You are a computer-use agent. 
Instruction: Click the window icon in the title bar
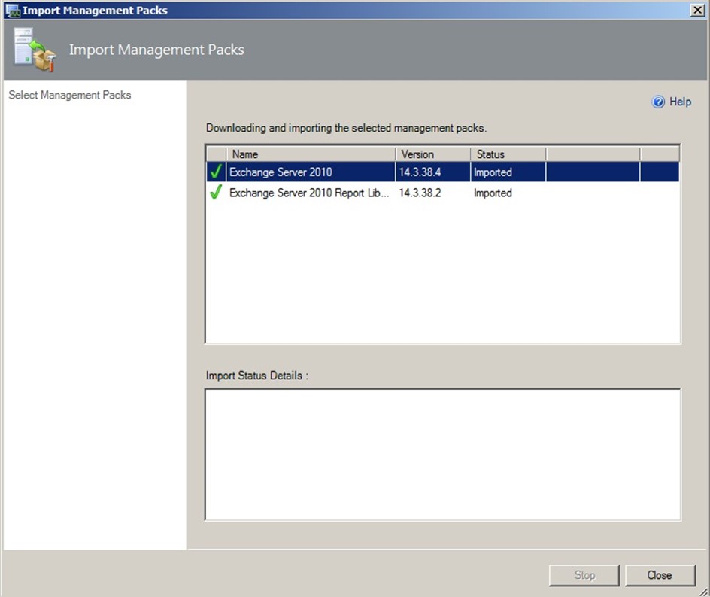coord(13,11)
